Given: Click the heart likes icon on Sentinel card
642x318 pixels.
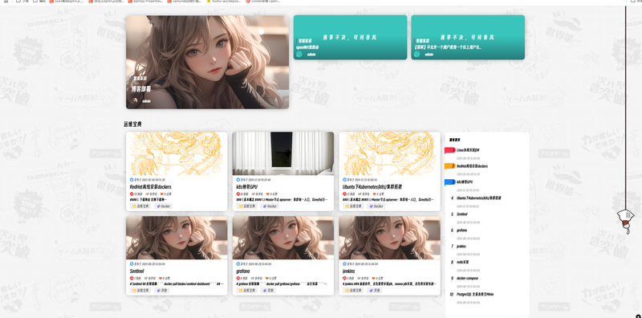Looking at the screenshot, I should (x=160, y=278).
